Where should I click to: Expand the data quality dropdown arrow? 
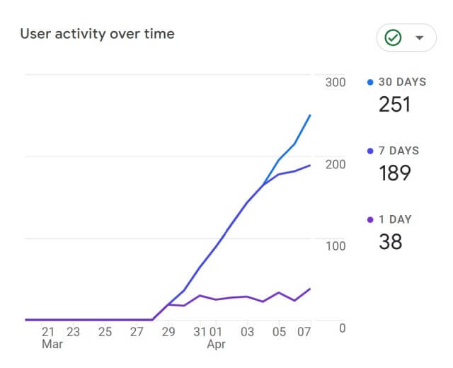pos(419,38)
